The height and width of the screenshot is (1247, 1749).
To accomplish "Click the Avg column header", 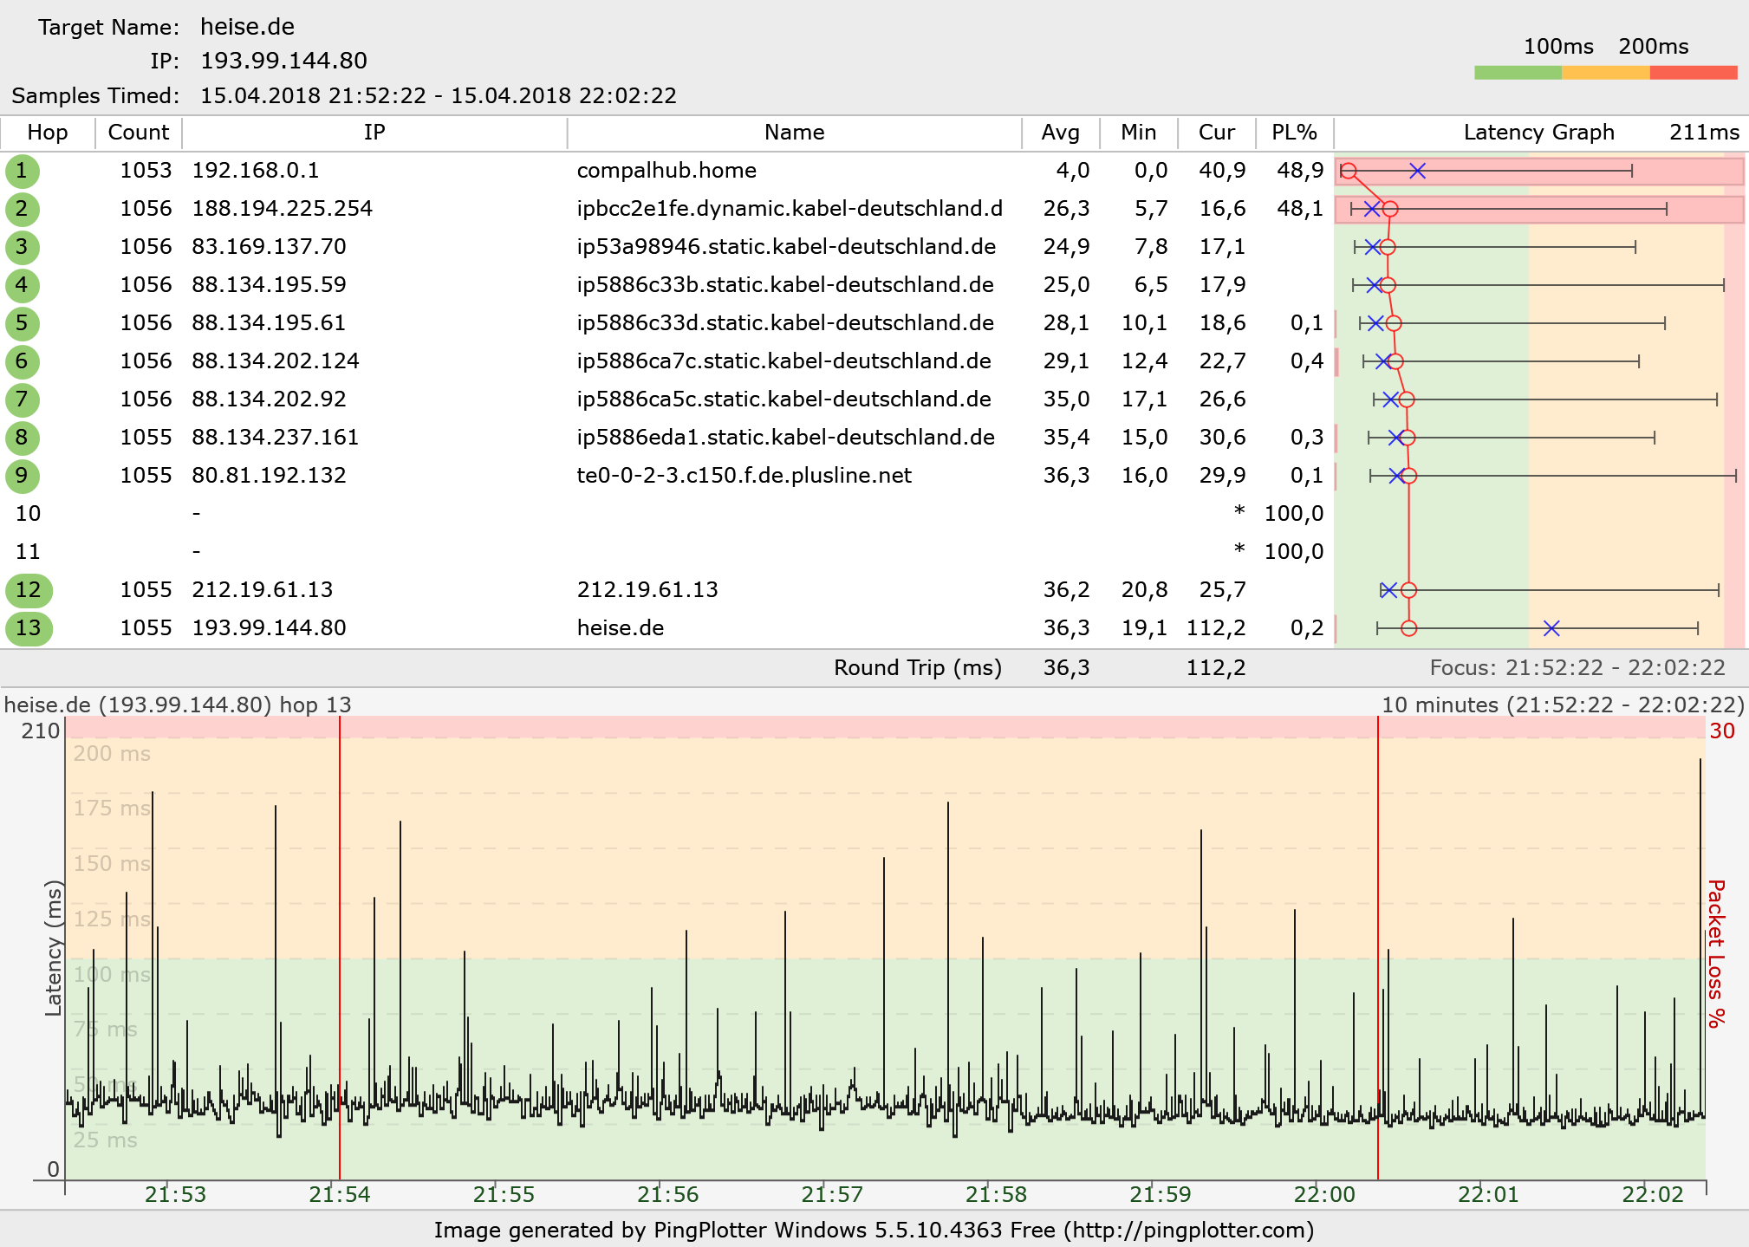I will 1060,133.
